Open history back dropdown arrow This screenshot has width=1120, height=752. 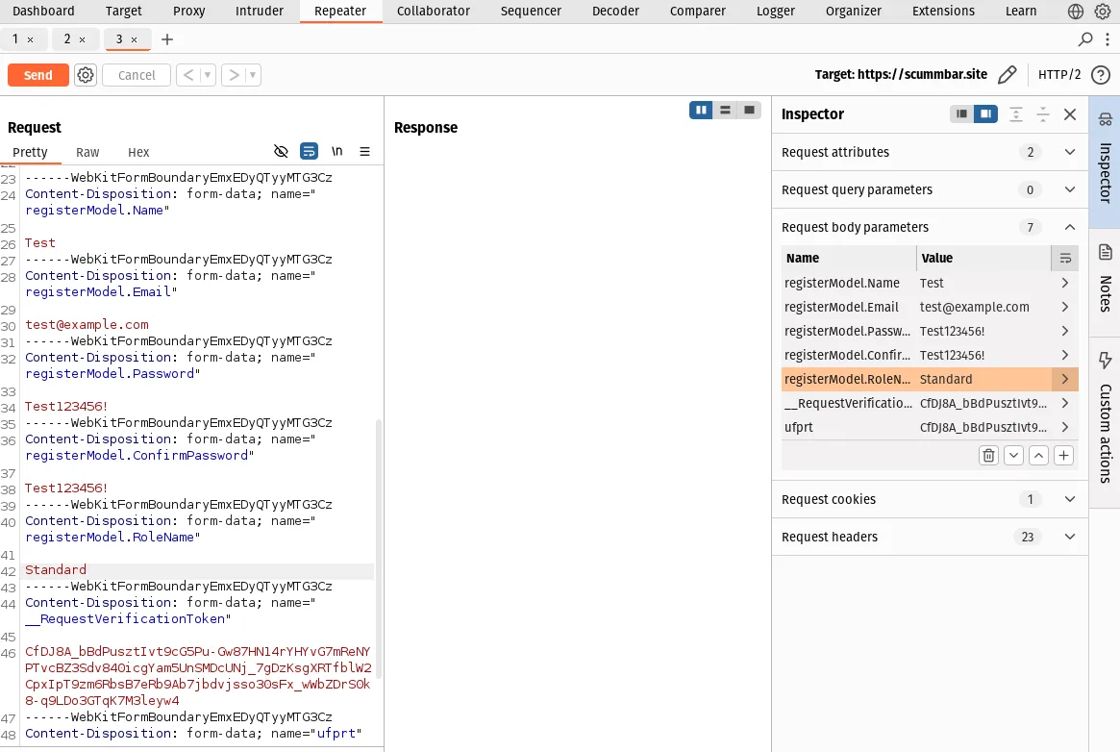point(208,75)
